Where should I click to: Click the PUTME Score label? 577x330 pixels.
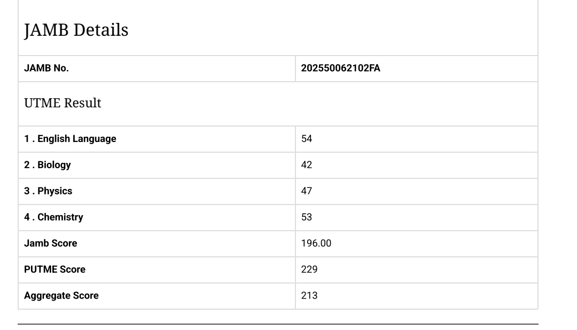click(54, 270)
